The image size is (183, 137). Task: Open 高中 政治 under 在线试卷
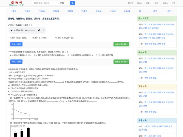point(141,62)
